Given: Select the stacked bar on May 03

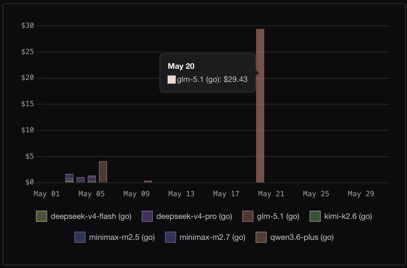Looking at the screenshot, I should point(69,178).
